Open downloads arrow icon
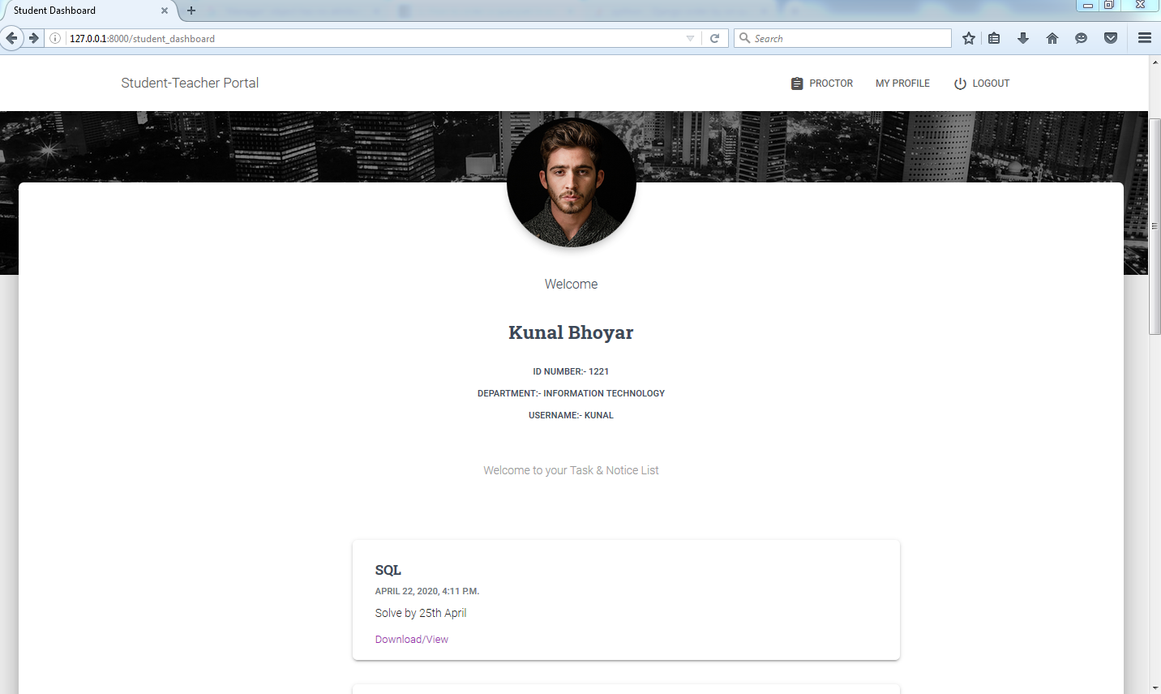 click(1023, 38)
